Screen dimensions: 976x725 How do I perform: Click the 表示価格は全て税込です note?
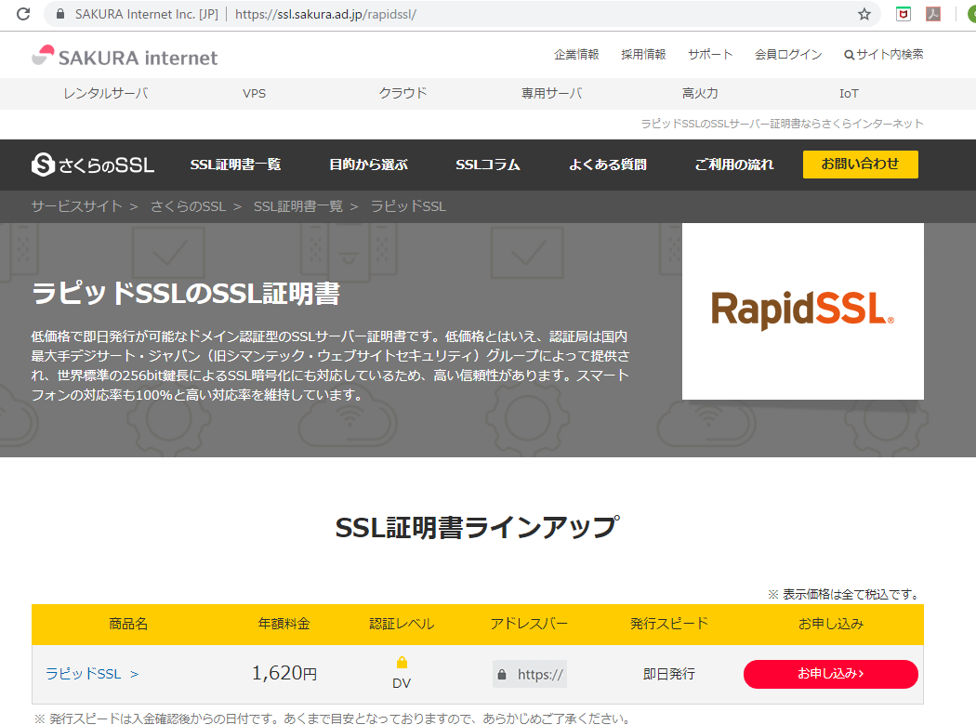click(x=845, y=594)
